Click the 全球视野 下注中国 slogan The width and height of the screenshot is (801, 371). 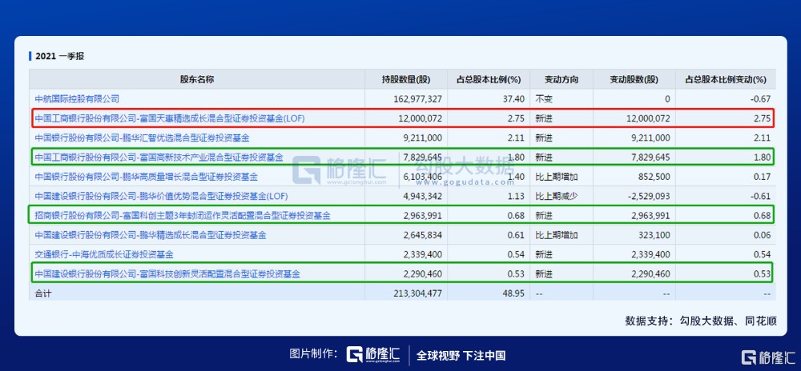coord(461,355)
